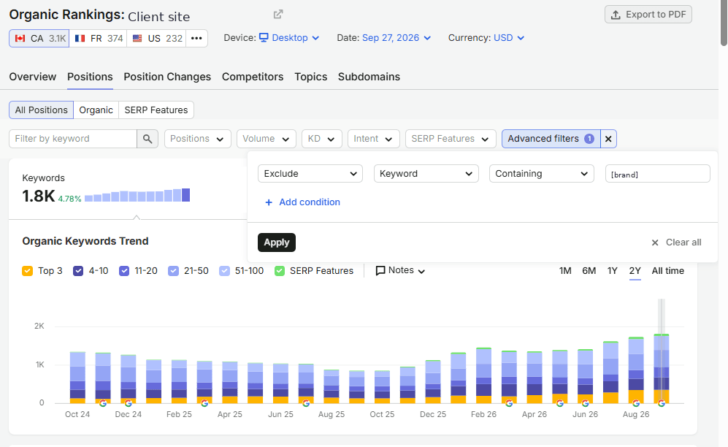
Task: Switch to SERP Features positions view
Action: coord(156,110)
